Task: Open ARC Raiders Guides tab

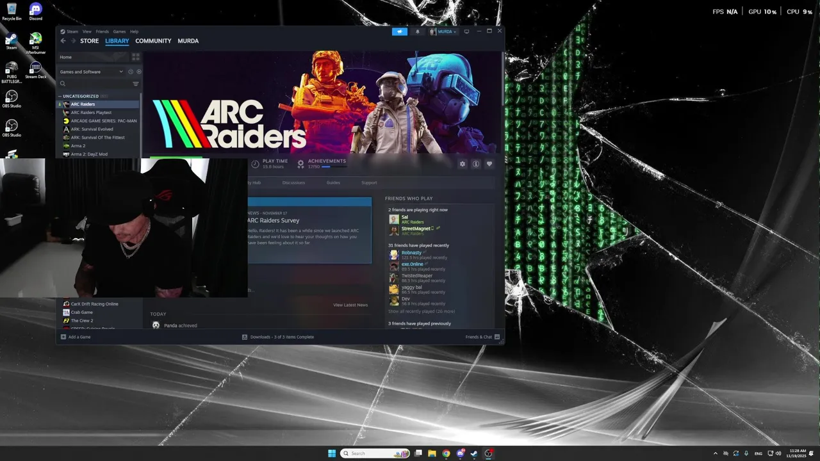Action: point(333,182)
